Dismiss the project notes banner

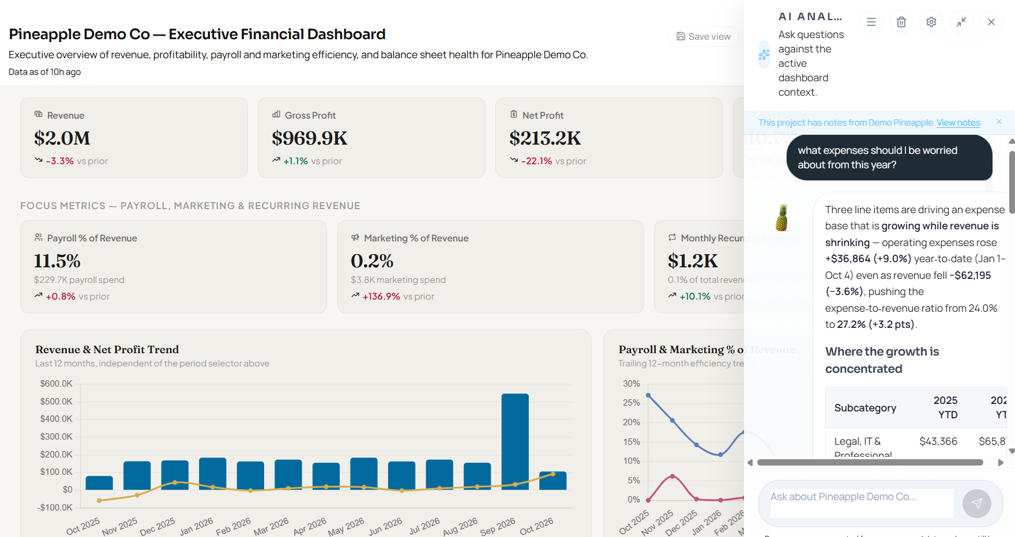tap(999, 122)
